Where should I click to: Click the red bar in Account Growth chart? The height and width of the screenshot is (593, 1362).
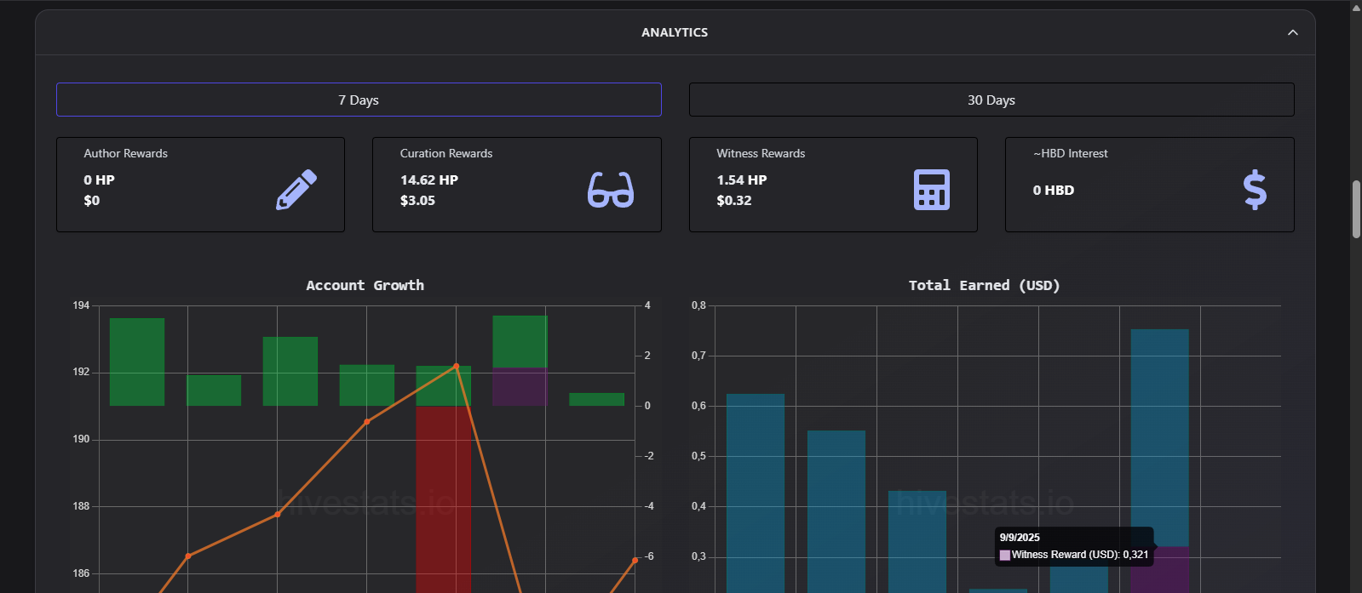pos(443,499)
